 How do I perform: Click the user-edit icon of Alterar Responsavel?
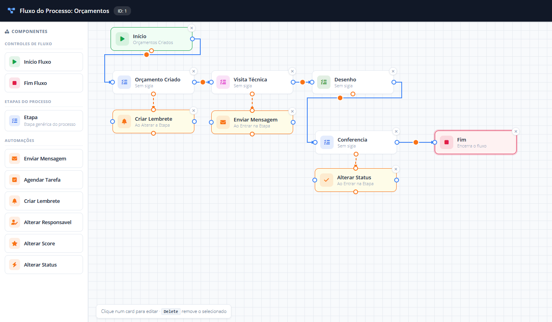pos(15,222)
